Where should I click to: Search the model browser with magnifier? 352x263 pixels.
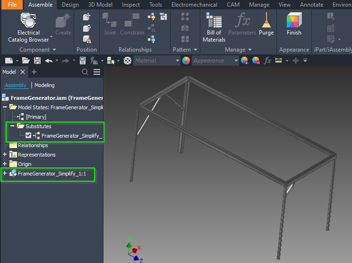click(85, 72)
